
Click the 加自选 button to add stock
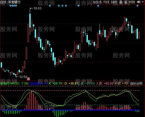[x=97, y=2]
